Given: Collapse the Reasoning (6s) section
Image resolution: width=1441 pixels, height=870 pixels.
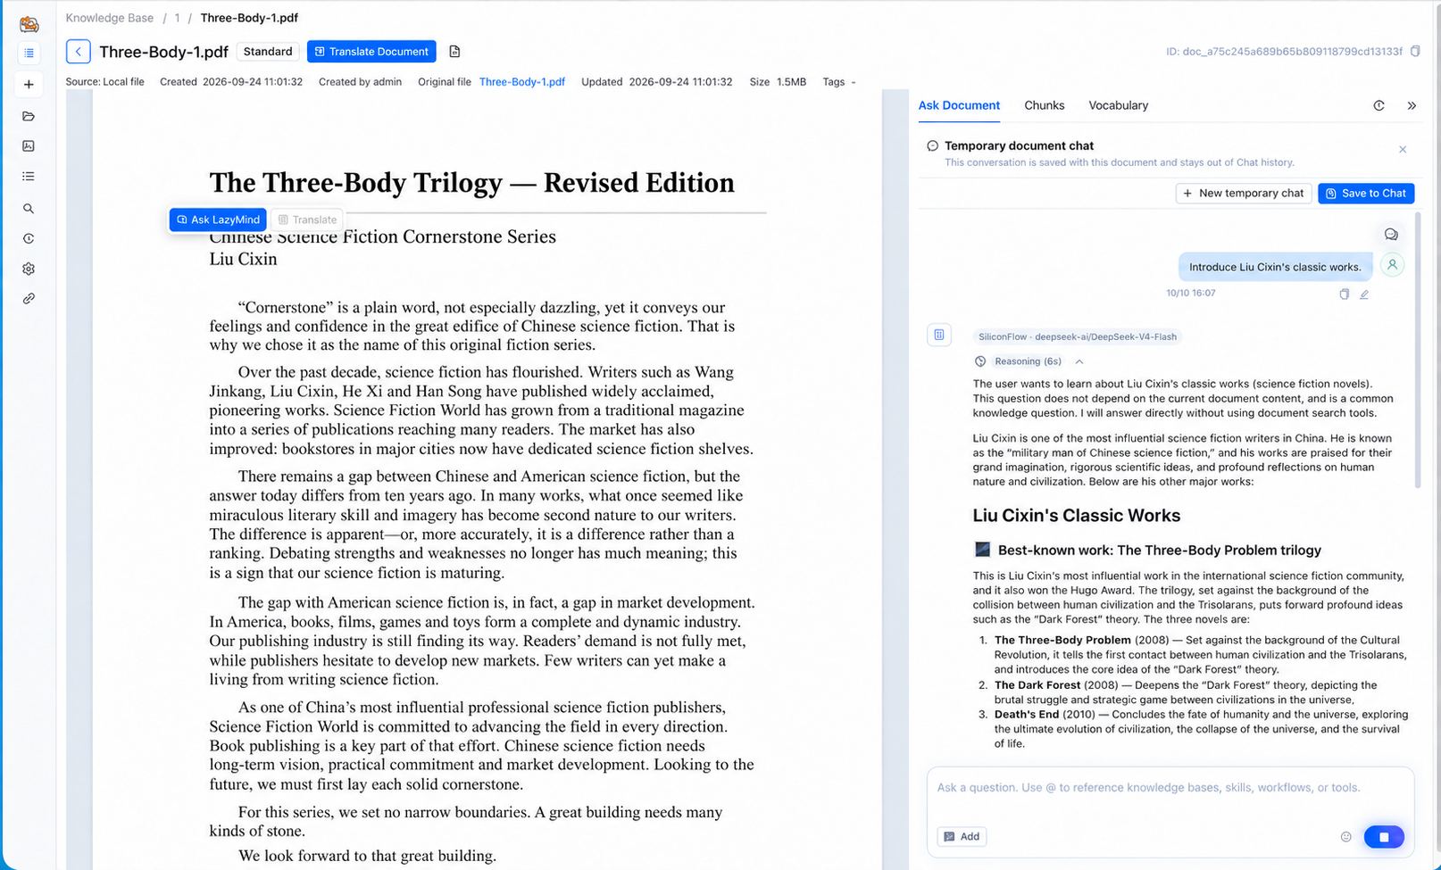Looking at the screenshot, I should coord(1079,361).
